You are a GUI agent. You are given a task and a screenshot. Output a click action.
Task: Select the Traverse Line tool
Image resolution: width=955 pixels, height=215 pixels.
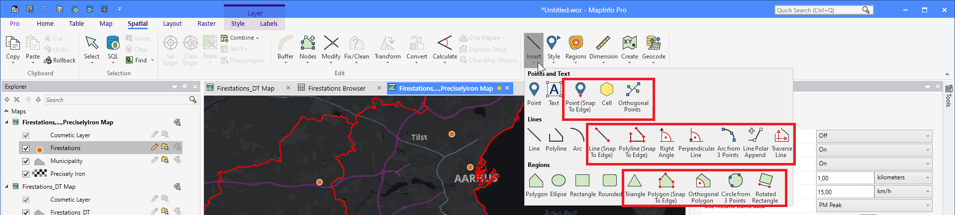tap(781, 143)
